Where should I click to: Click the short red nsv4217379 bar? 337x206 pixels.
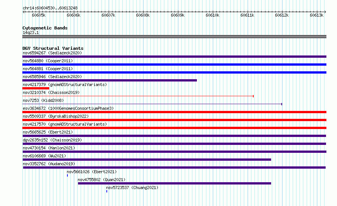[x=36, y=88]
